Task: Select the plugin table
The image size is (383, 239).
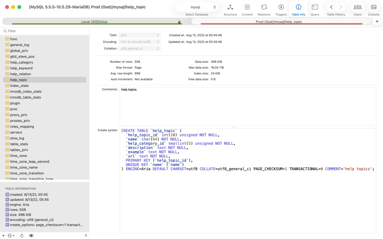Action: click(x=44, y=103)
